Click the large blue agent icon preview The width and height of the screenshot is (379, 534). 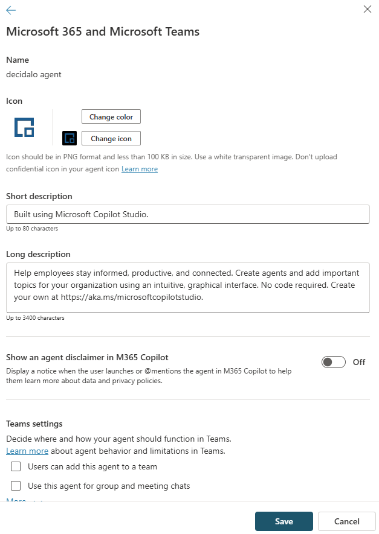click(x=24, y=127)
